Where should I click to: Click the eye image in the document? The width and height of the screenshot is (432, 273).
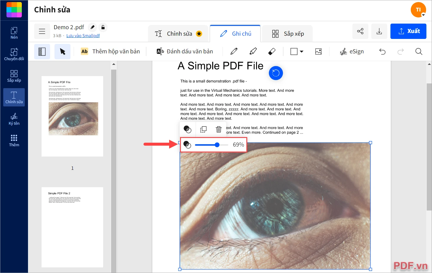tap(275, 206)
